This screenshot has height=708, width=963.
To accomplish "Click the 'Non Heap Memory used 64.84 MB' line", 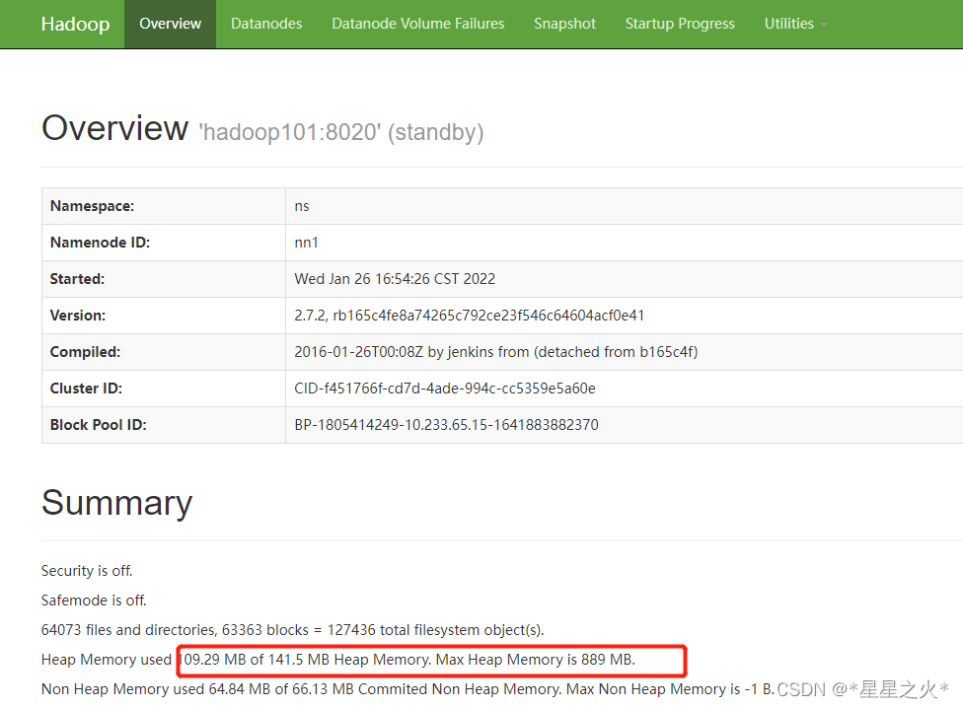I will click(407, 689).
